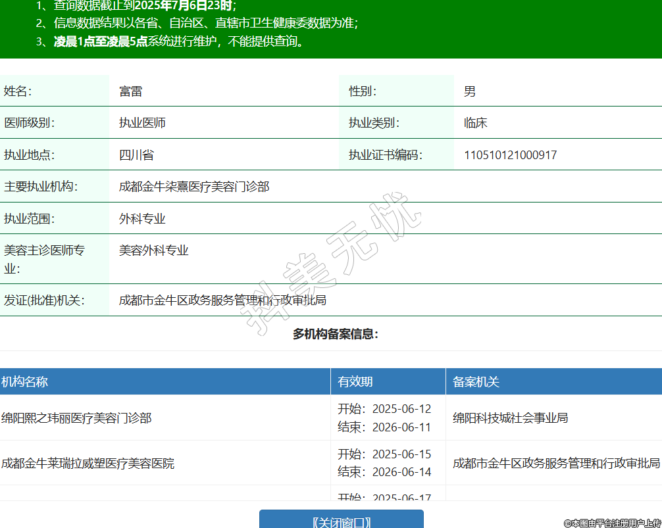Viewport: 662px width, 528px height.
Task: Click the 外科专业 practice scope value
Action: point(142,219)
